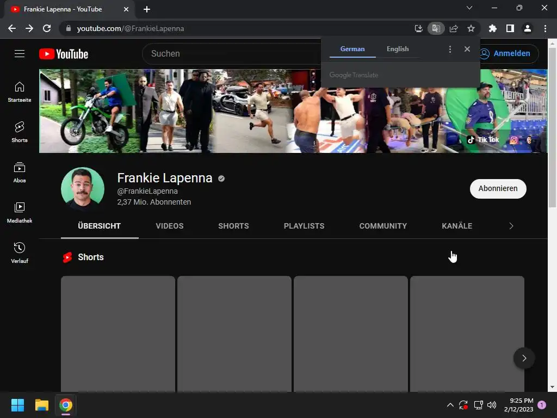Open the fourth Shorts placeholder thumbnail
557x418 pixels.
(467, 334)
